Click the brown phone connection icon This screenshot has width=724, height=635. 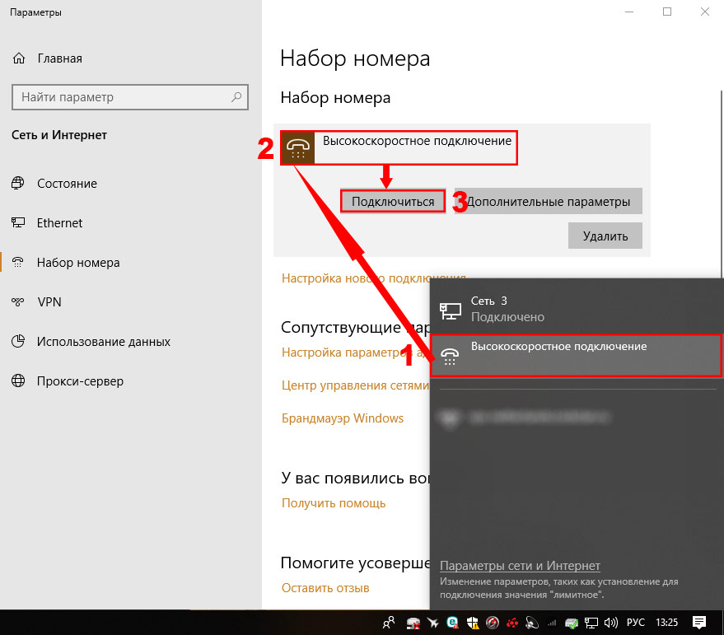(x=298, y=147)
